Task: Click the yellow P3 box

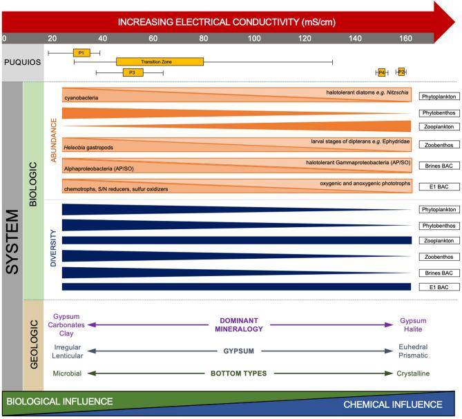Action: 133,72
